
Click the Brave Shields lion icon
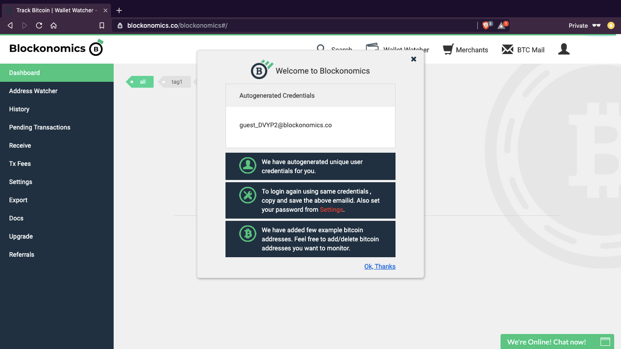(486, 25)
